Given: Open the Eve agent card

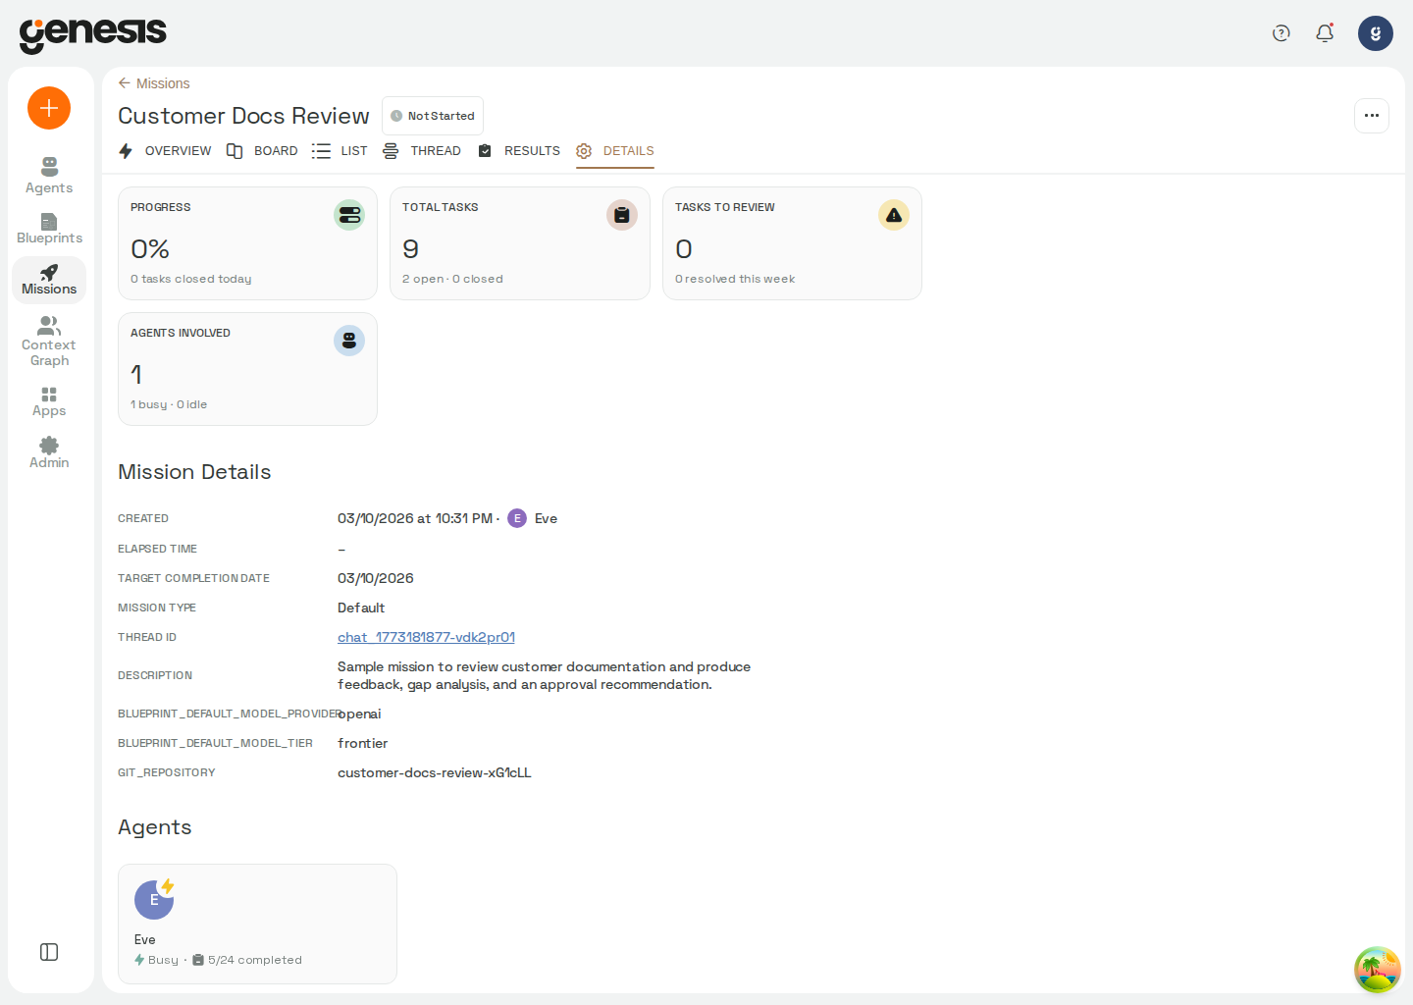Looking at the screenshot, I should (257, 924).
